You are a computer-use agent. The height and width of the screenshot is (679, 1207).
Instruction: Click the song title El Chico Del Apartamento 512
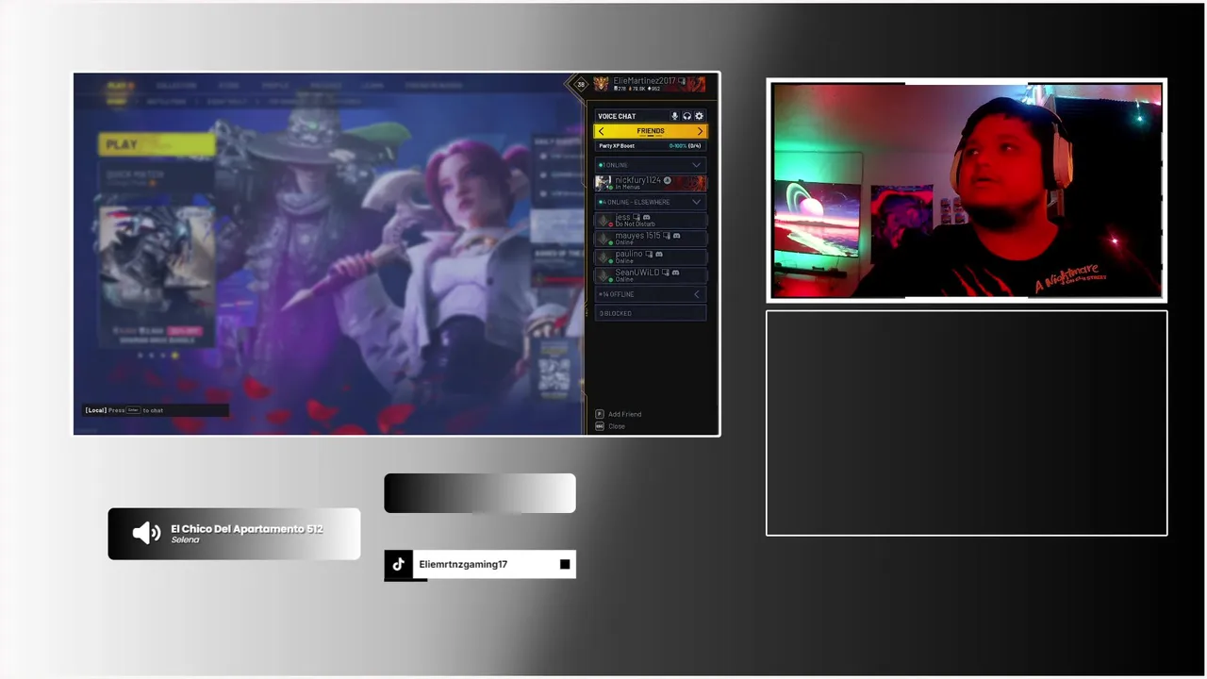coord(247,529)
